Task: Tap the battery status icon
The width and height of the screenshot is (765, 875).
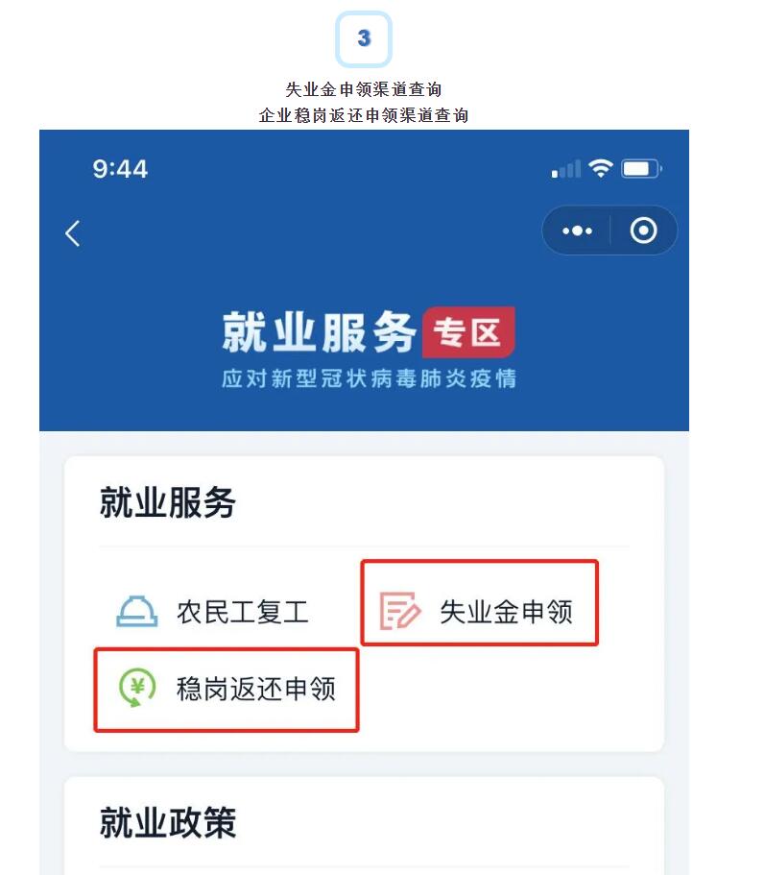Action: (x=642, y=168)
